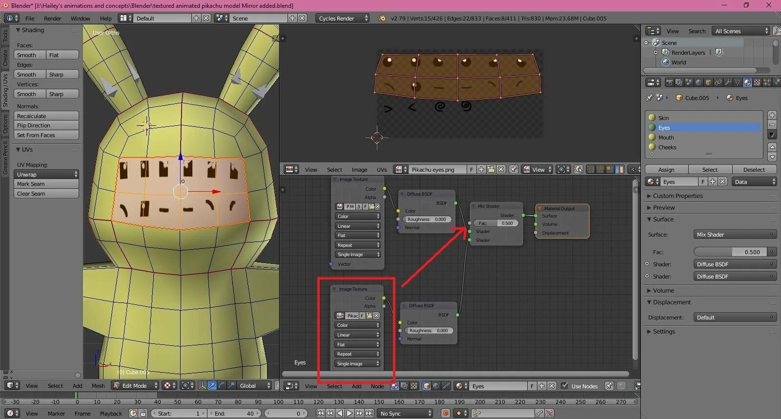This screenshot has width=781, height=419.
Task: Open the Render properties tab camera icon
Action: point(669,83)
